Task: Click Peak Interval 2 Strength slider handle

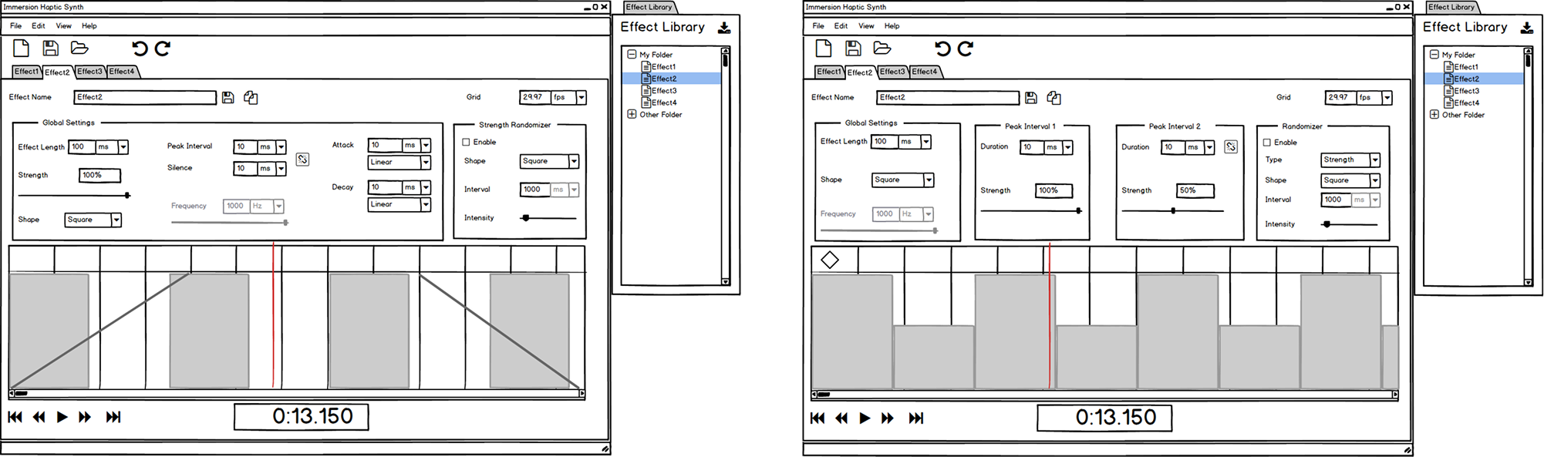Action: click(1173, 210)
